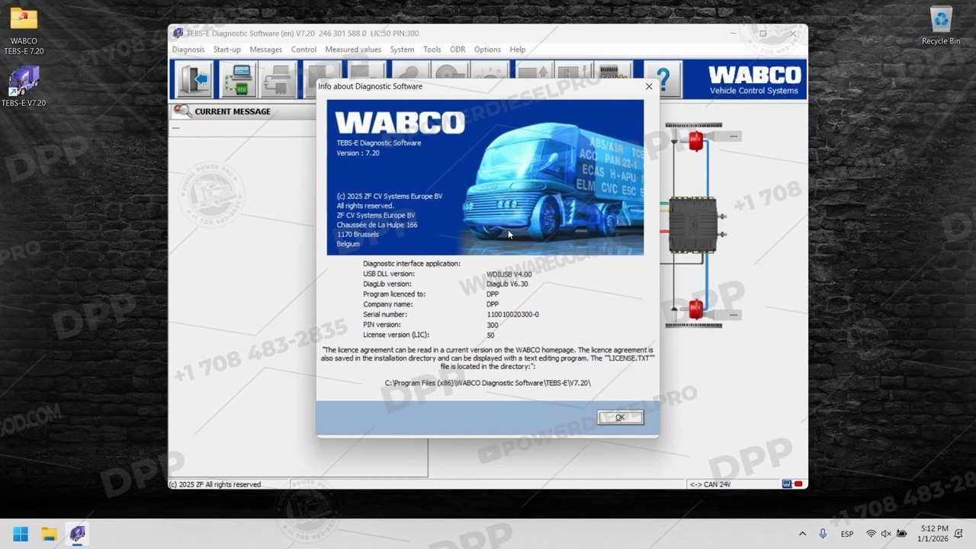976x549 pixels.
Task: Click the ESP language indicator
Action: click(847, 534)
